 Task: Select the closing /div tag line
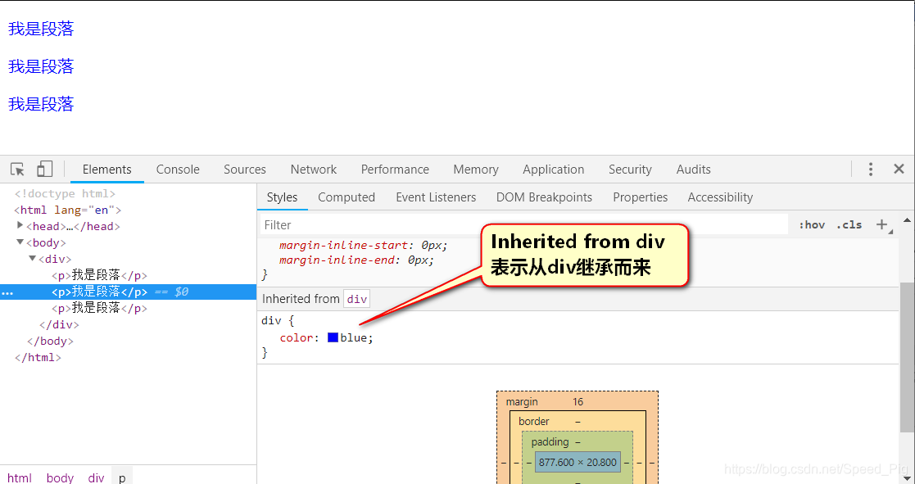tap(59, 324)
